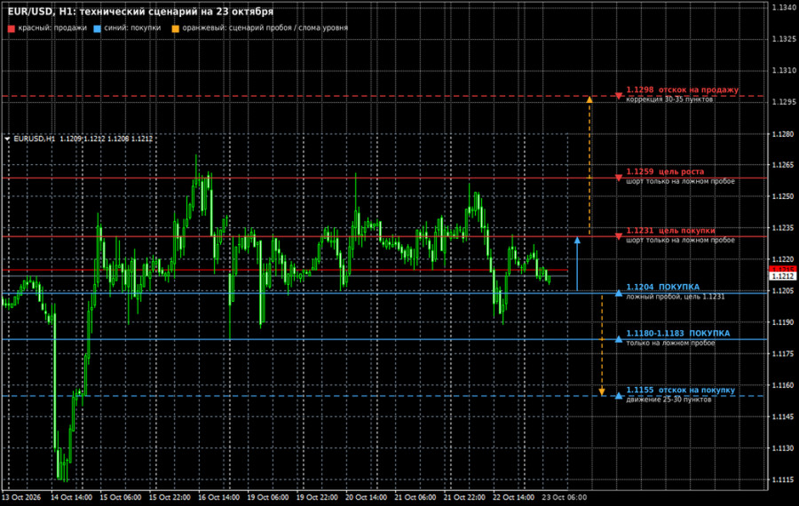Click the legend text 'синий: покупки'
The width and height of the screenshot is (799, 506).
pos(132,28)
